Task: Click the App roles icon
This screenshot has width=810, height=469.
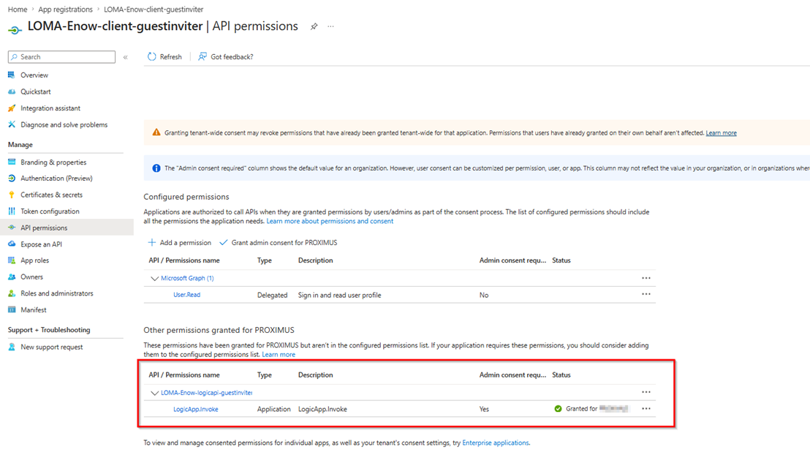Action: pyautogui.click(x=12, y=260)
